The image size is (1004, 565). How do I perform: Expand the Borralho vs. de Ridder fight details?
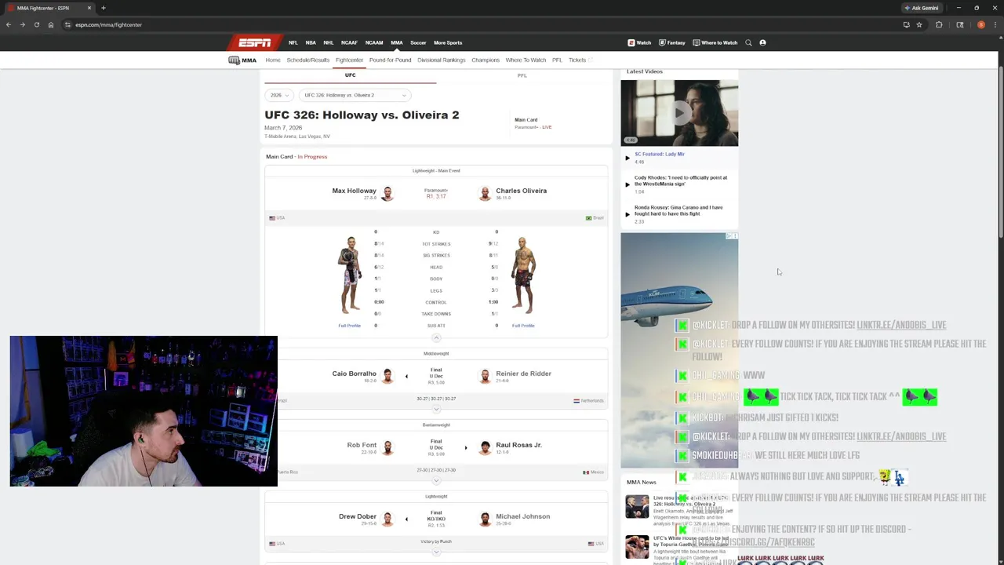[436, 409]
